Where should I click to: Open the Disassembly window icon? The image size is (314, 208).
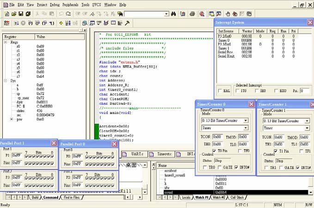pyautogui.click(x=85, y=23)
